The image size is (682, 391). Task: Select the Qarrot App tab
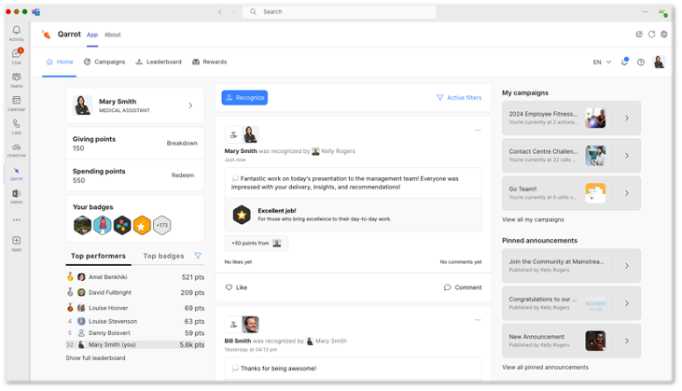coord(92,35)
